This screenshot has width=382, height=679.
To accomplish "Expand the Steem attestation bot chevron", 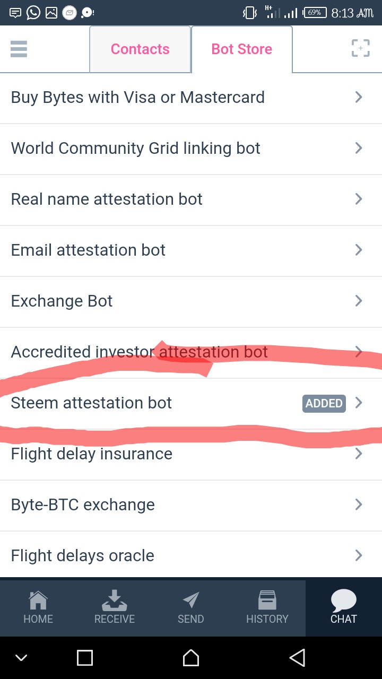I will [x=359, y=403].
